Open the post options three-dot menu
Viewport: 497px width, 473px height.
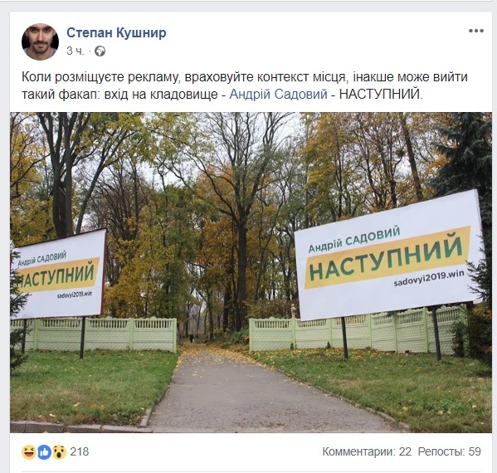point(476,31)
